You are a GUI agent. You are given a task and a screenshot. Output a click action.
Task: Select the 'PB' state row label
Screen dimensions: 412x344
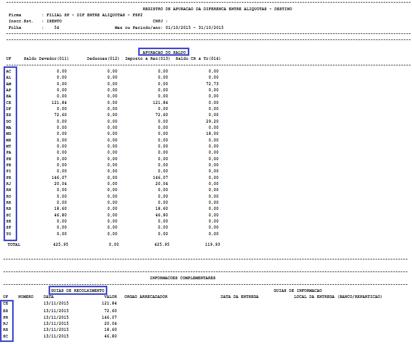pos(9,159)
